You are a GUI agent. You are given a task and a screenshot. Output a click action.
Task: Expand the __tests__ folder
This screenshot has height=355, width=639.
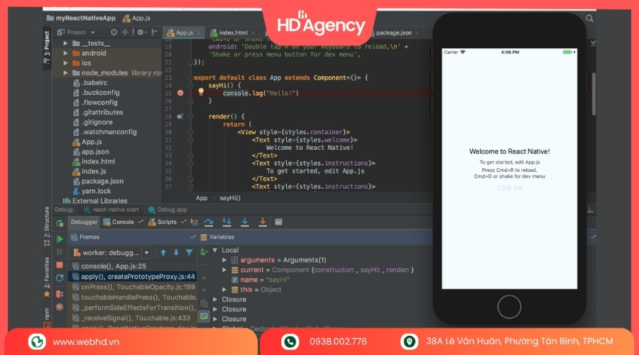[65, 43]
